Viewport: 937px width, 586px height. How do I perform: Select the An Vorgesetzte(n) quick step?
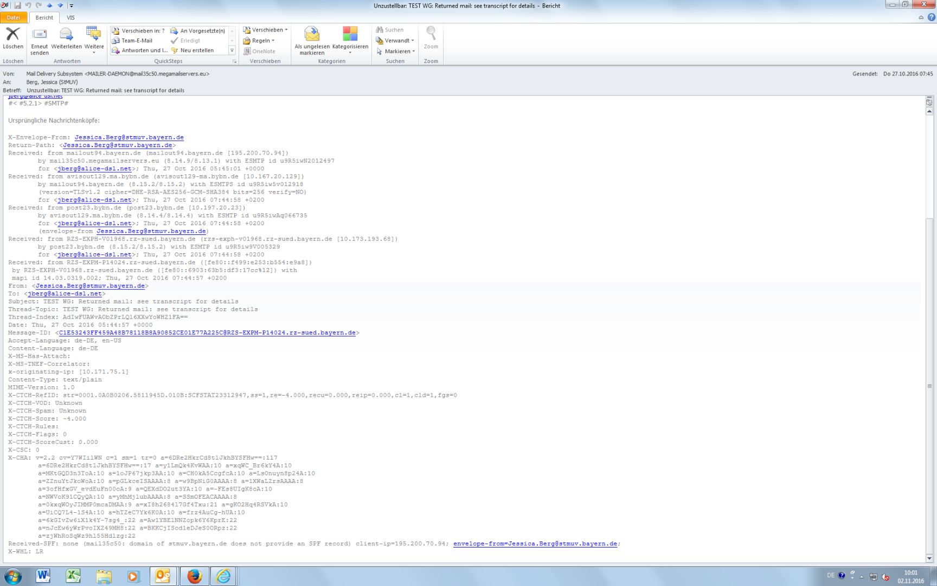(198, 31)
